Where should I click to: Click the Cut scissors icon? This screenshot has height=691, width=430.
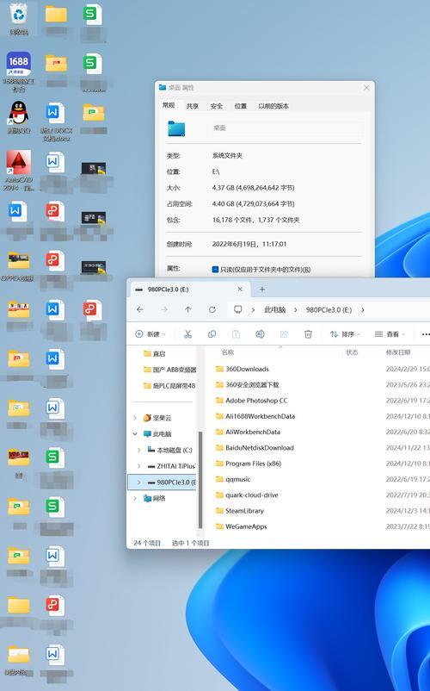point(187,334)
